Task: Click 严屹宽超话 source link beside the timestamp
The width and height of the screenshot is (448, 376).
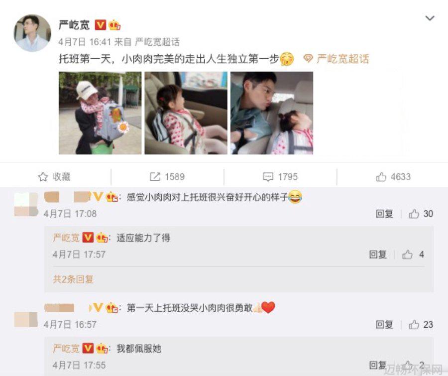Action: 157,42
